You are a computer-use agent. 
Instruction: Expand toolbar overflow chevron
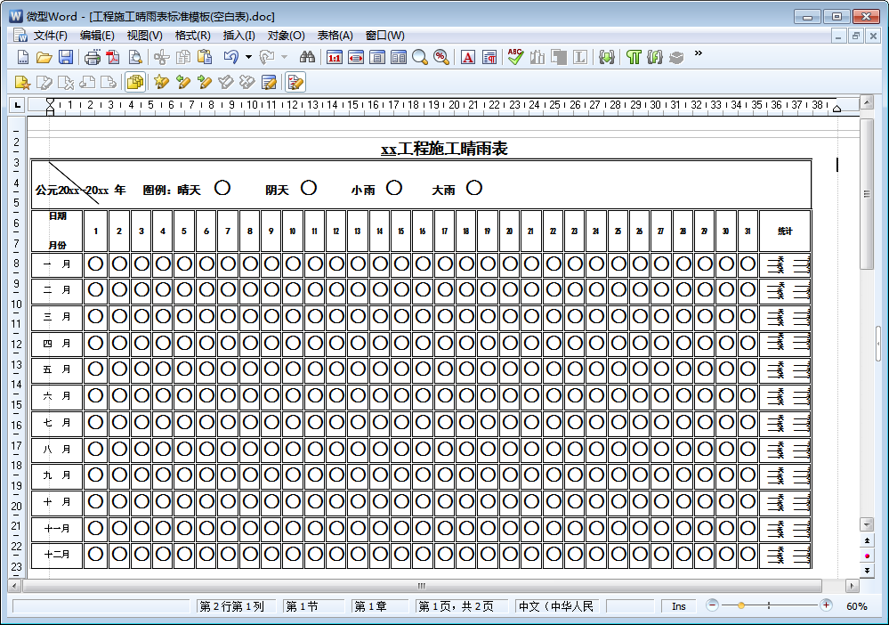[698, 53]
